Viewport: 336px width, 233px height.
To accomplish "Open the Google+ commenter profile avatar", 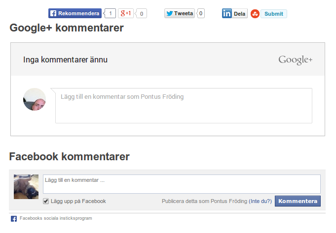I will tap(35, 99).
